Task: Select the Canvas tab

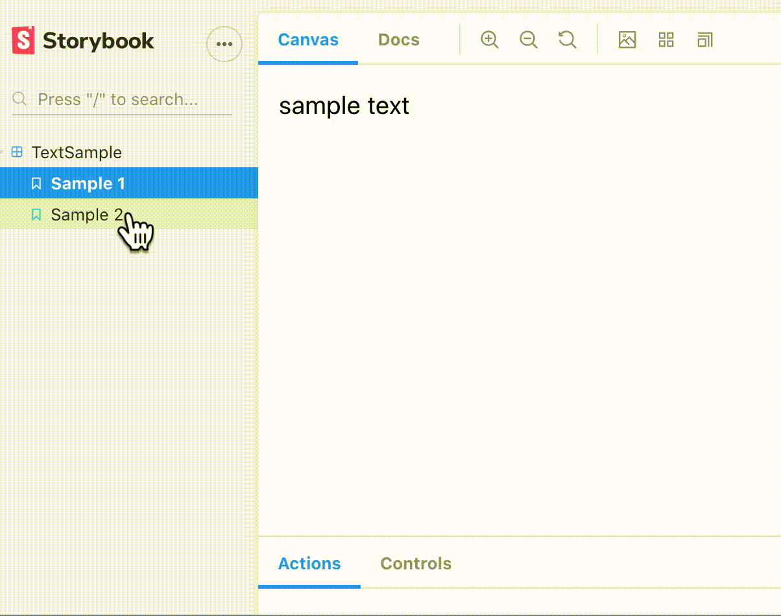Action: 308,40
